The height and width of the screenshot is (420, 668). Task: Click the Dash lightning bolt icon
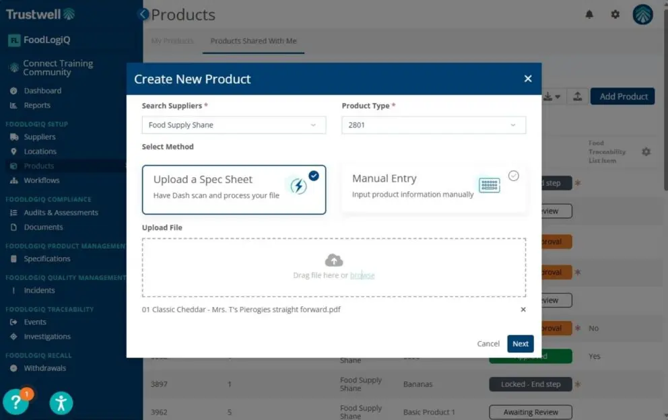(x=298, y=186)
